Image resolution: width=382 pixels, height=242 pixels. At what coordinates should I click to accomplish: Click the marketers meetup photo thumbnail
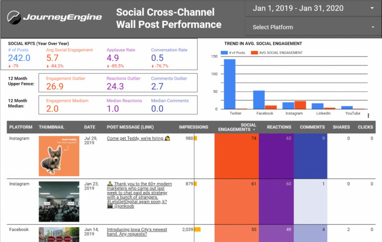(59, 201)
